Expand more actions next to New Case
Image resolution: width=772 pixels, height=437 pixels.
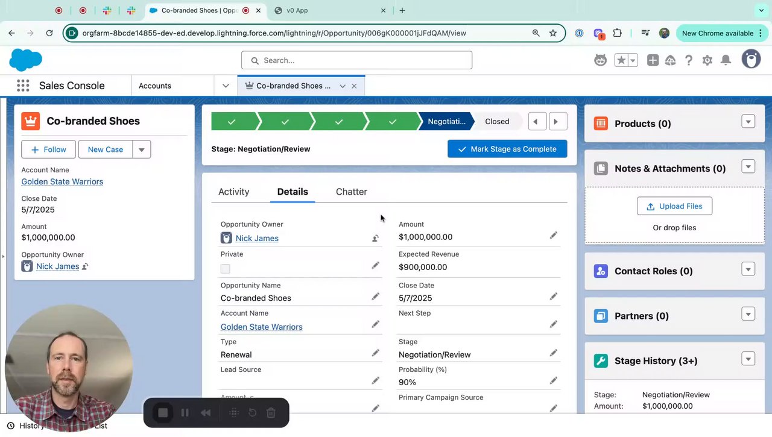(141, 149)
